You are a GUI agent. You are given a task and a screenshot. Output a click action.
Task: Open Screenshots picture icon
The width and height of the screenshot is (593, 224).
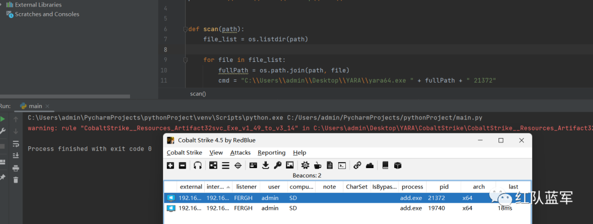coord(290,165)
